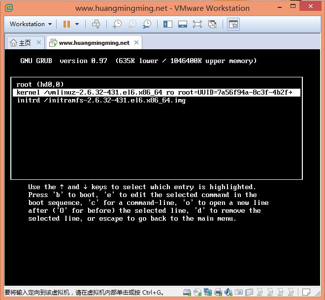Toggle the thumbnail bar icon
Screen dimensions: 325x300
(x=183, y=24)
